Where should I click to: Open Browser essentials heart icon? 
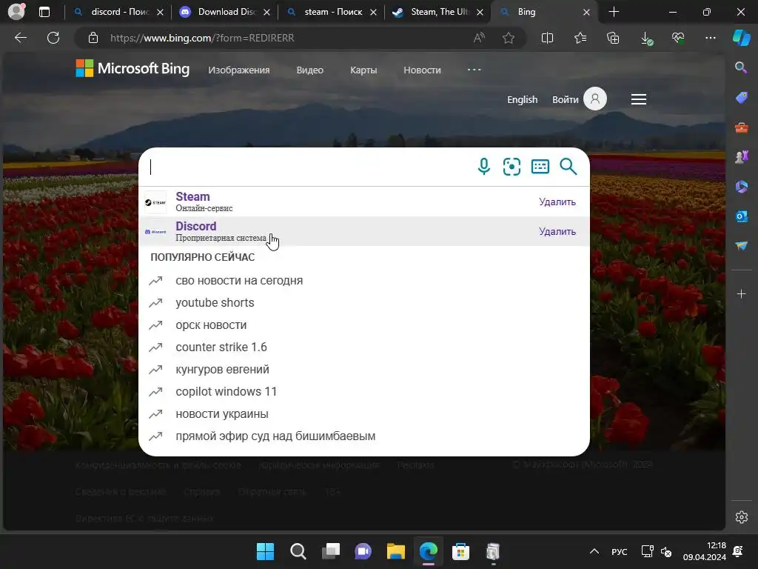[x=678, y=38]
